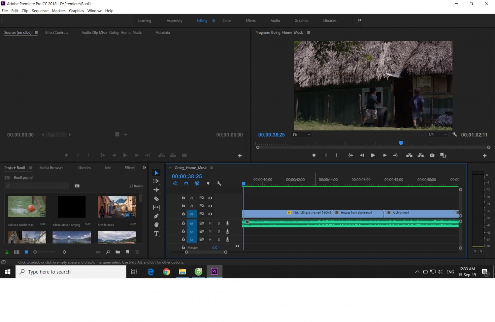Select the Slip tool
This screenshot has width=495, height=322.
156,207
